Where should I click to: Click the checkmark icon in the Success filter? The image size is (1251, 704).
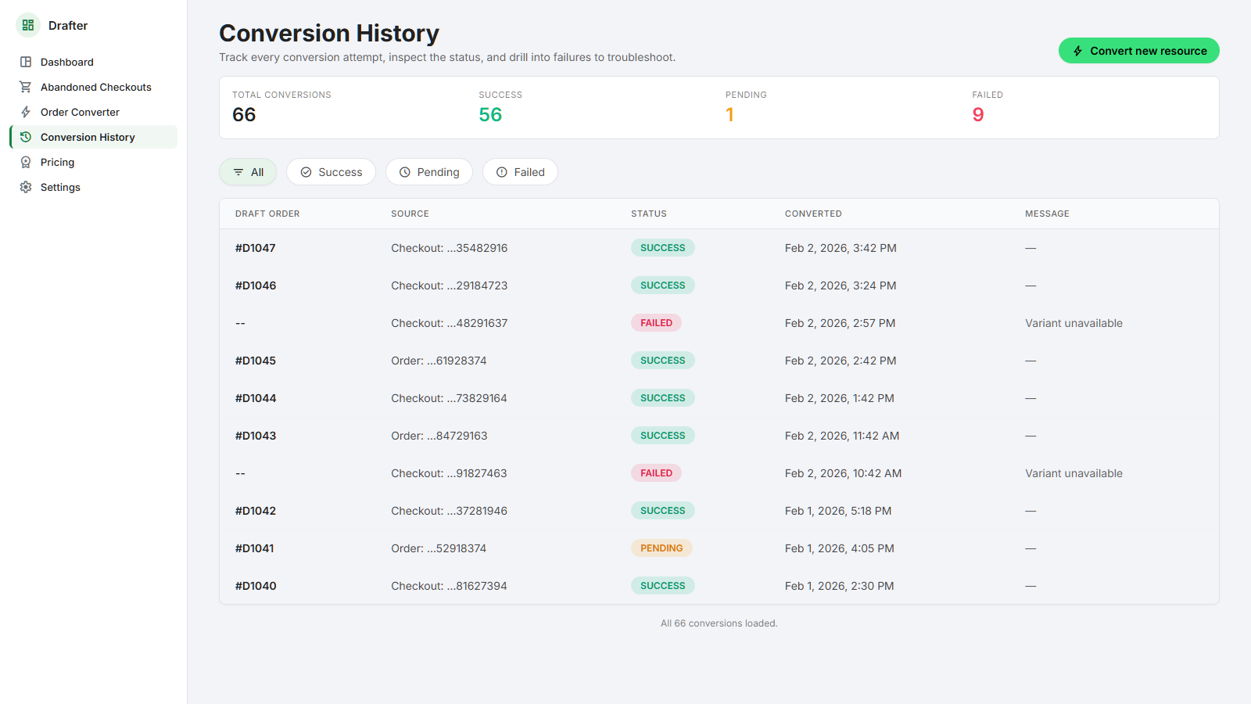click(x=306, y=171)
